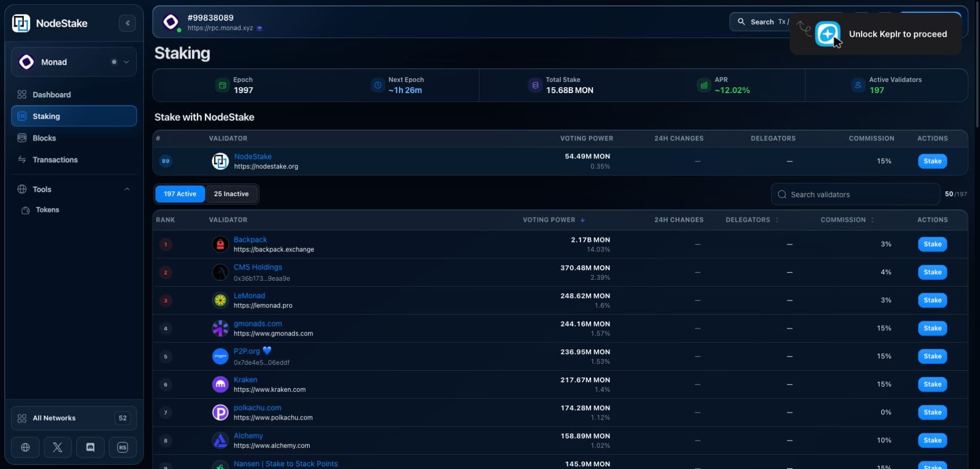Image resolution: width=980 pixels, height=469 pixels.
Task: Stake with Backpack validator
Action: 932,244
